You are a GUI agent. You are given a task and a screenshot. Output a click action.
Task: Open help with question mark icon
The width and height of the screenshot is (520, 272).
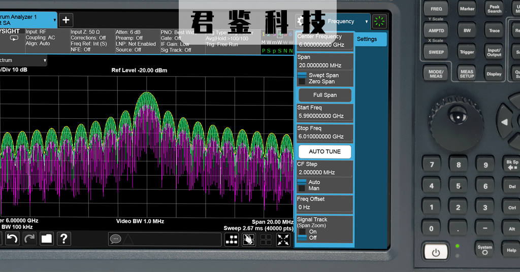coord(64,239)
